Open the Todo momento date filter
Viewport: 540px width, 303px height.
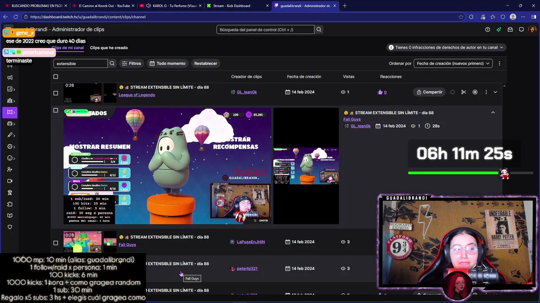[x=167, y=64]
